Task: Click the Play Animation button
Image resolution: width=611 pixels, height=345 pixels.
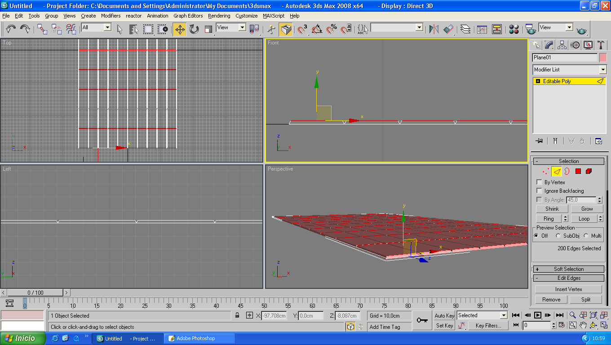Action: click(x=538, y=315)
